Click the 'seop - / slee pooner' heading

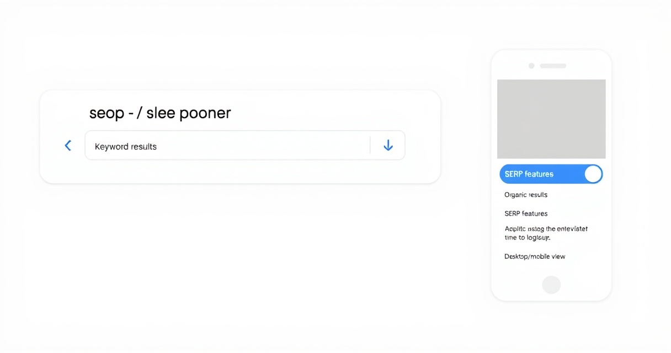click(160, 114)
